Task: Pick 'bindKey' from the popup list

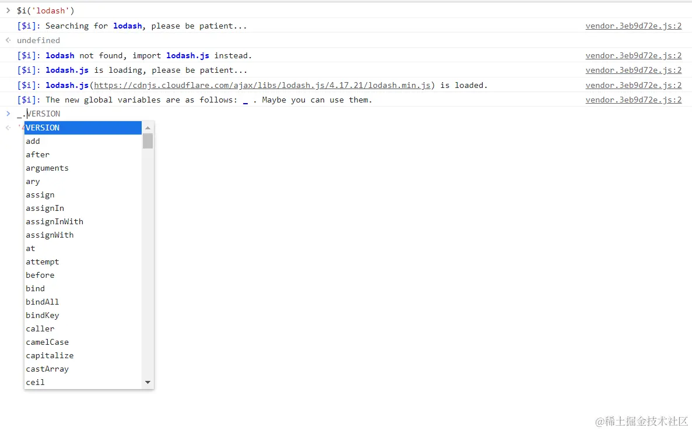Action: pos(83,316)
